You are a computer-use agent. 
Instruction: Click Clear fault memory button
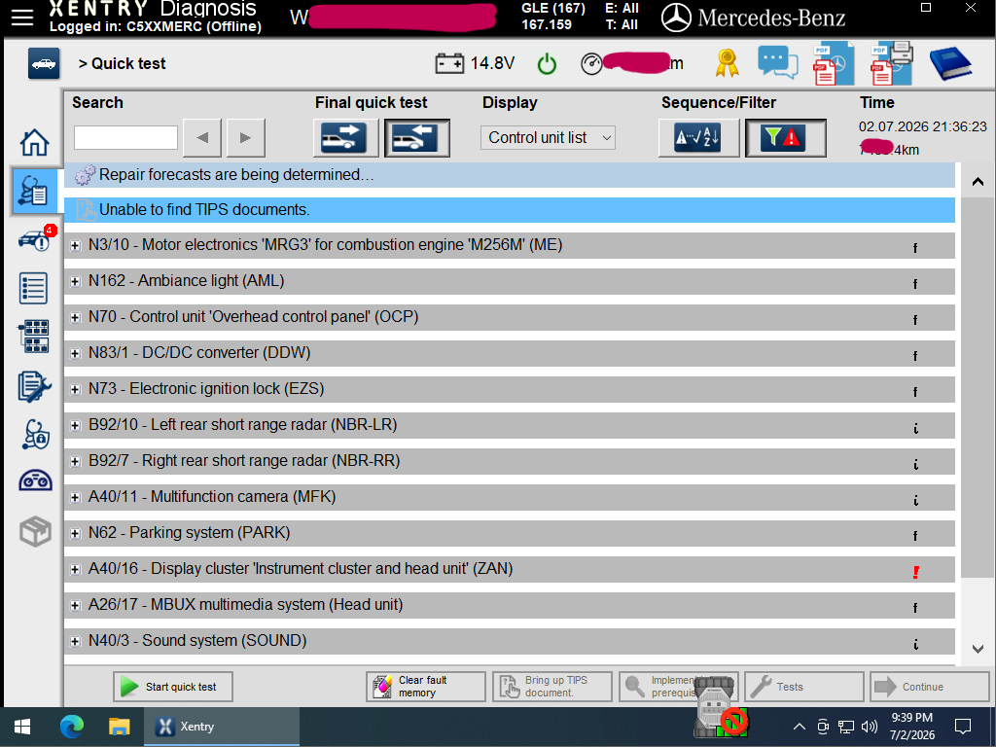pos(426,687)
